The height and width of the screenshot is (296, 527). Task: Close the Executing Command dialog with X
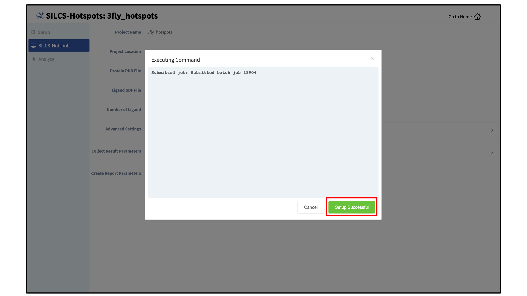tap(373, 59)
